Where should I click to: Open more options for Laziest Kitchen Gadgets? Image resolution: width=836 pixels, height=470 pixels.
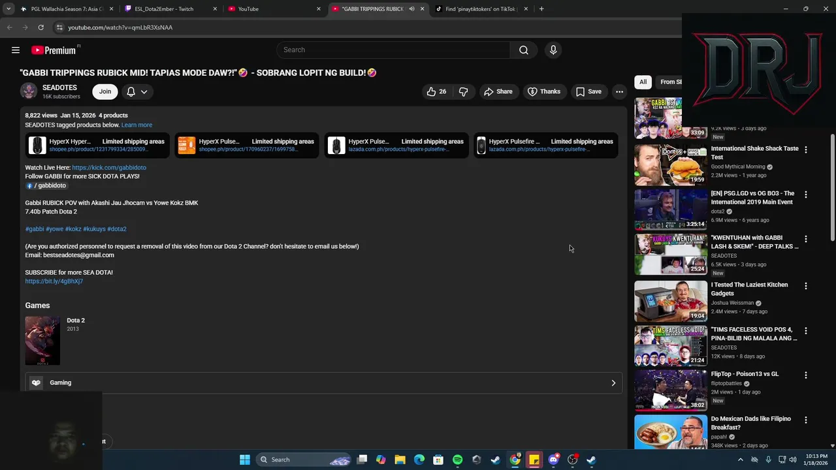pyautogui.click(x=805, y=286)
